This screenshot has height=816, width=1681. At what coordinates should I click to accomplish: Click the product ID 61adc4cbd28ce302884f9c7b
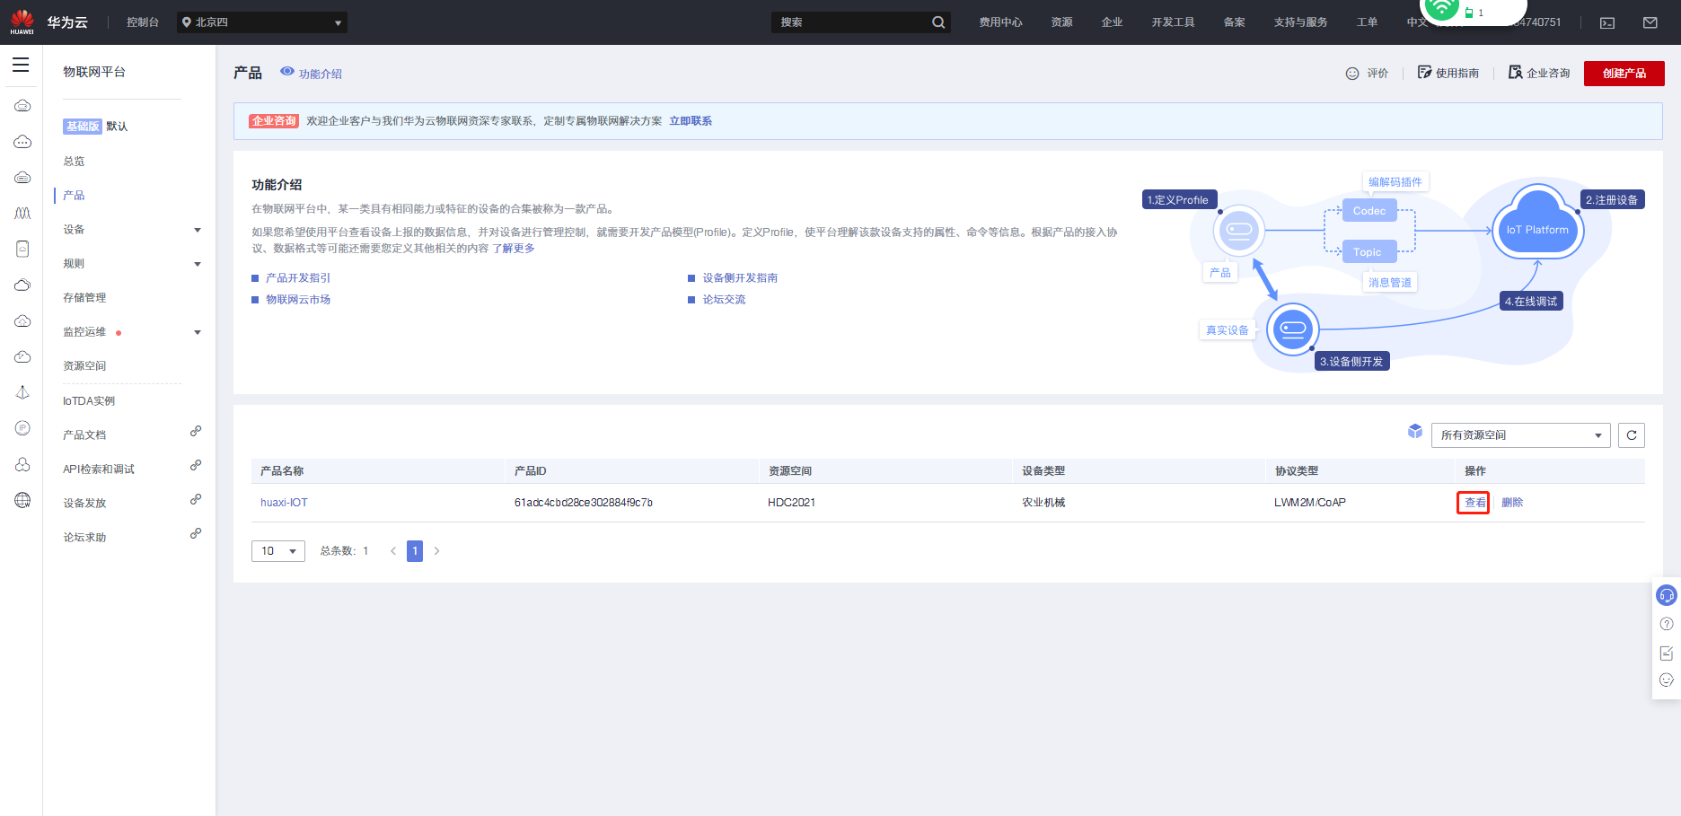pos(584,503)
